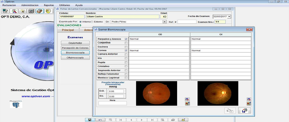
Task: Enable the Conjuntiva checkbox
Action: (x=126, y=43)
